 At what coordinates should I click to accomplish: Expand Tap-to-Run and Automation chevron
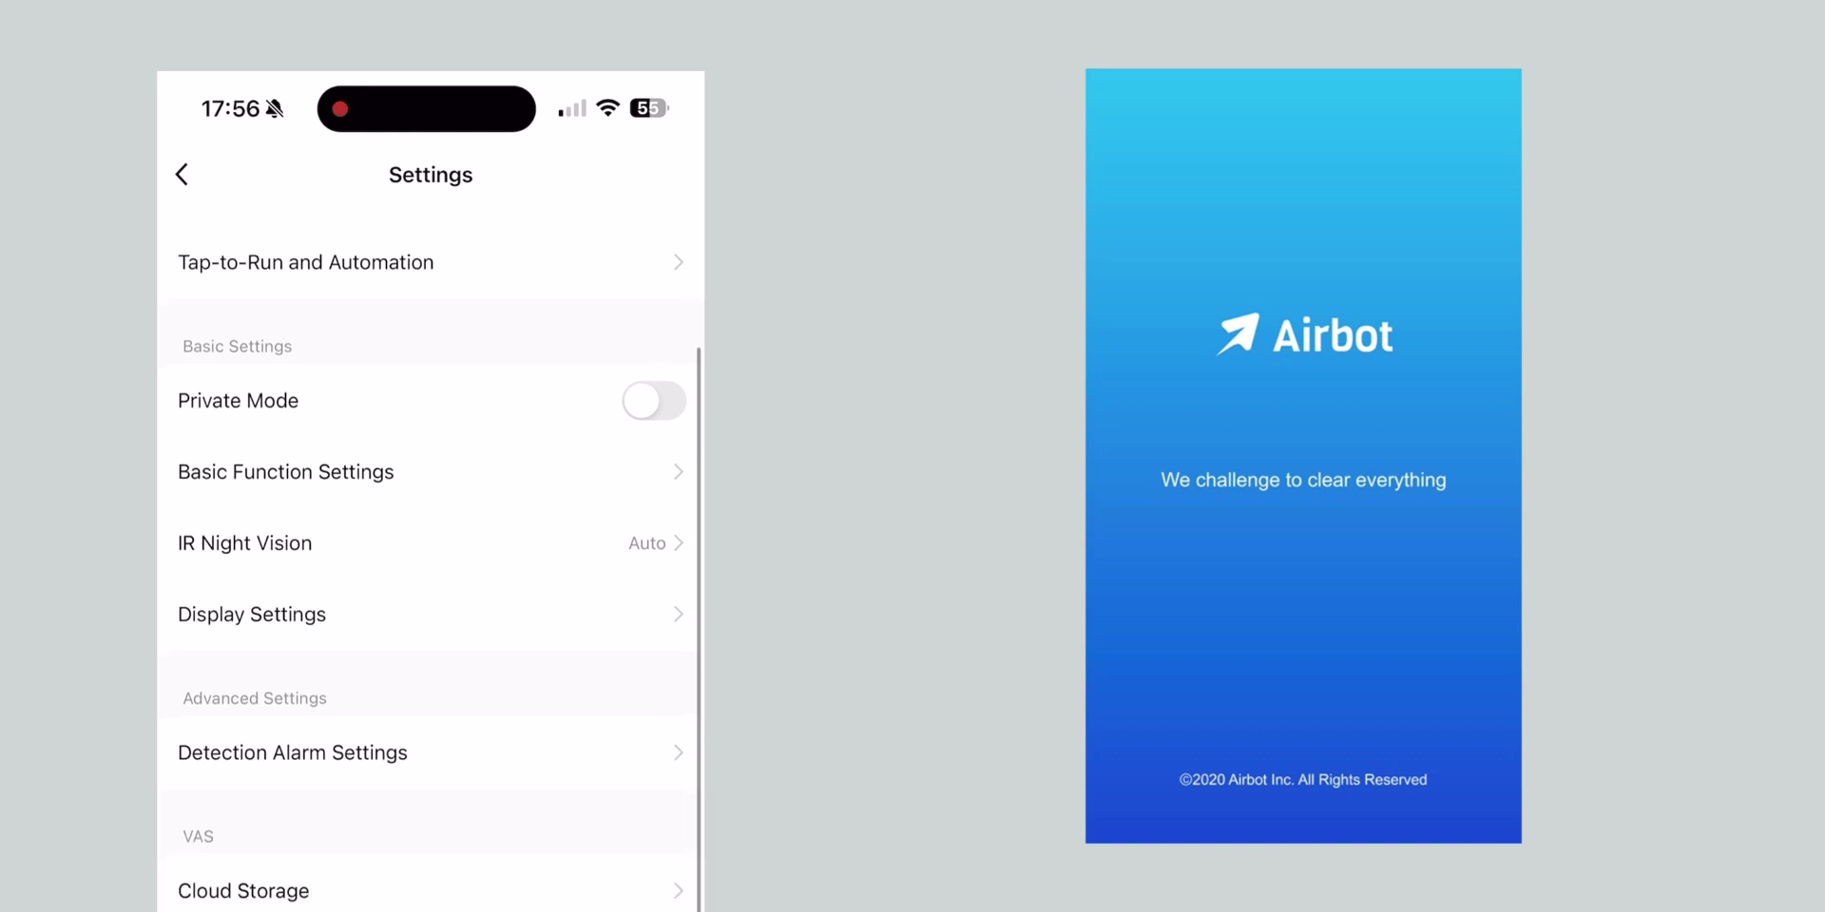coord(679,262)
